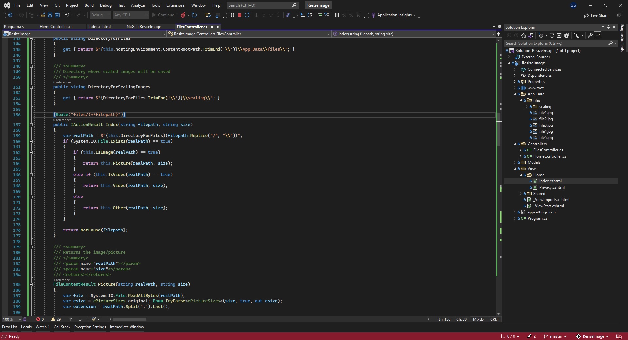Screen dimensions: 628x340
Task: Collapse the App_Data folder node
Action: point(515,94)
